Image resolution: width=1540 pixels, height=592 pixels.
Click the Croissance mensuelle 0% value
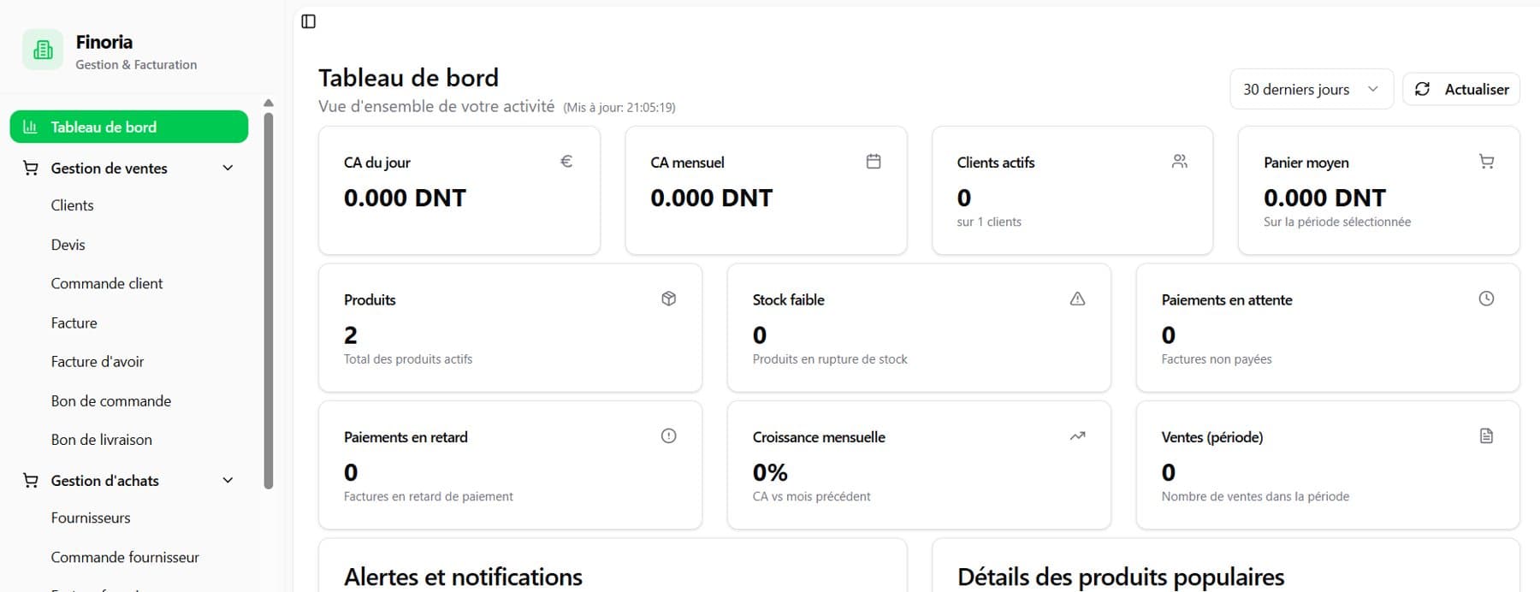pyautogui.click(x=770, y=472)
